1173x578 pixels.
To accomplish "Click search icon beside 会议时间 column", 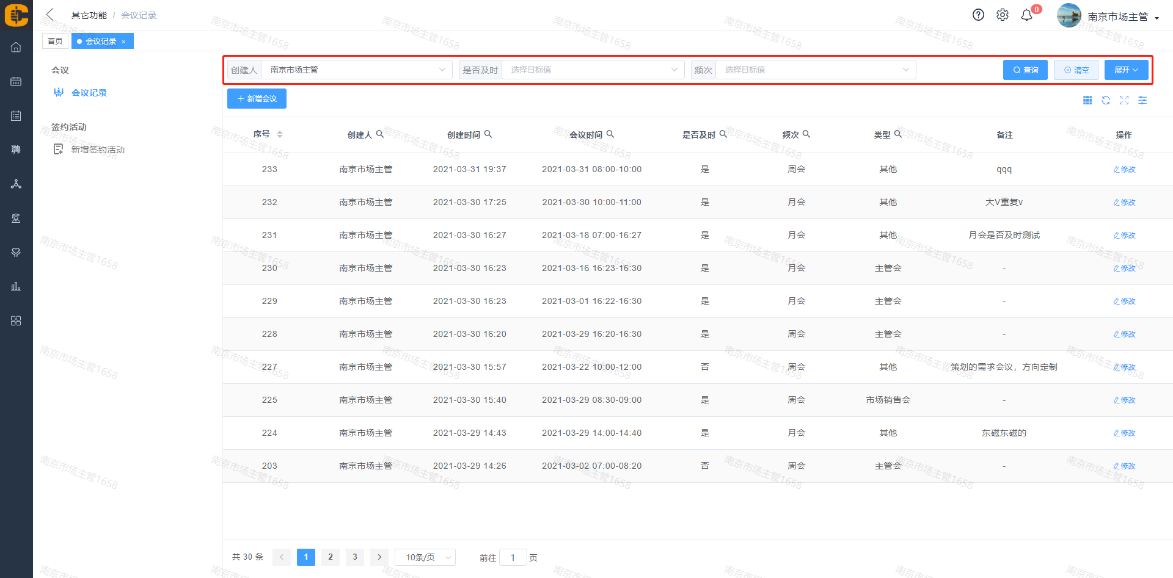I will [x=610, y=134].
